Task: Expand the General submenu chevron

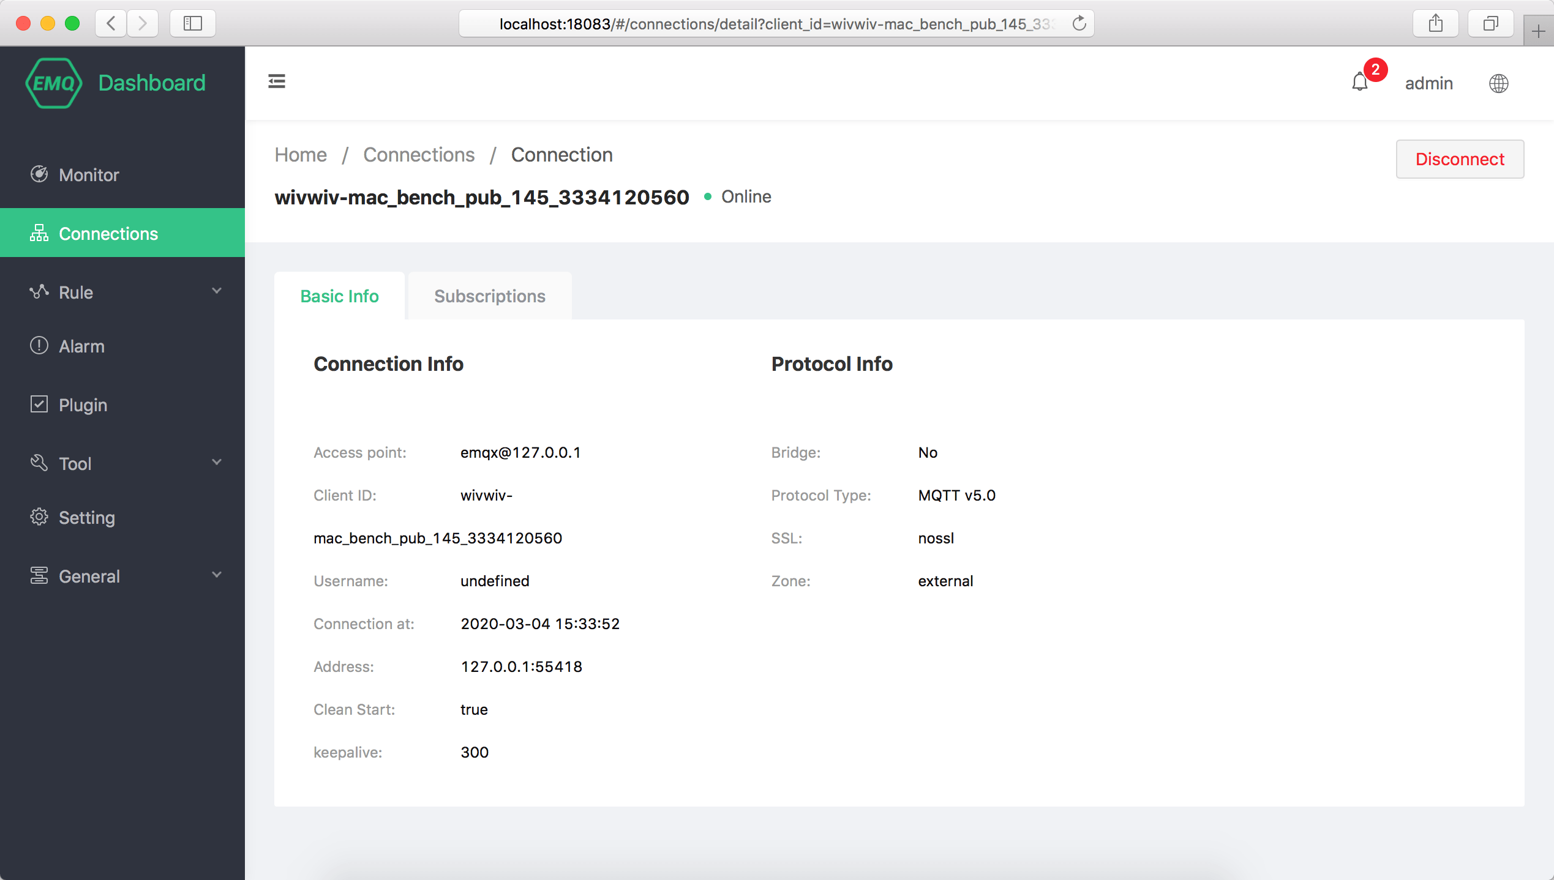Action: pos(217,575)
